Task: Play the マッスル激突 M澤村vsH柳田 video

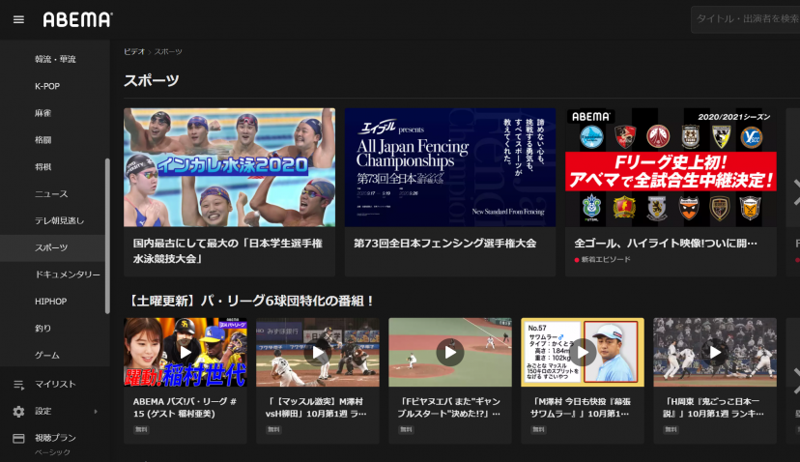Action: (x=317, y=352)
